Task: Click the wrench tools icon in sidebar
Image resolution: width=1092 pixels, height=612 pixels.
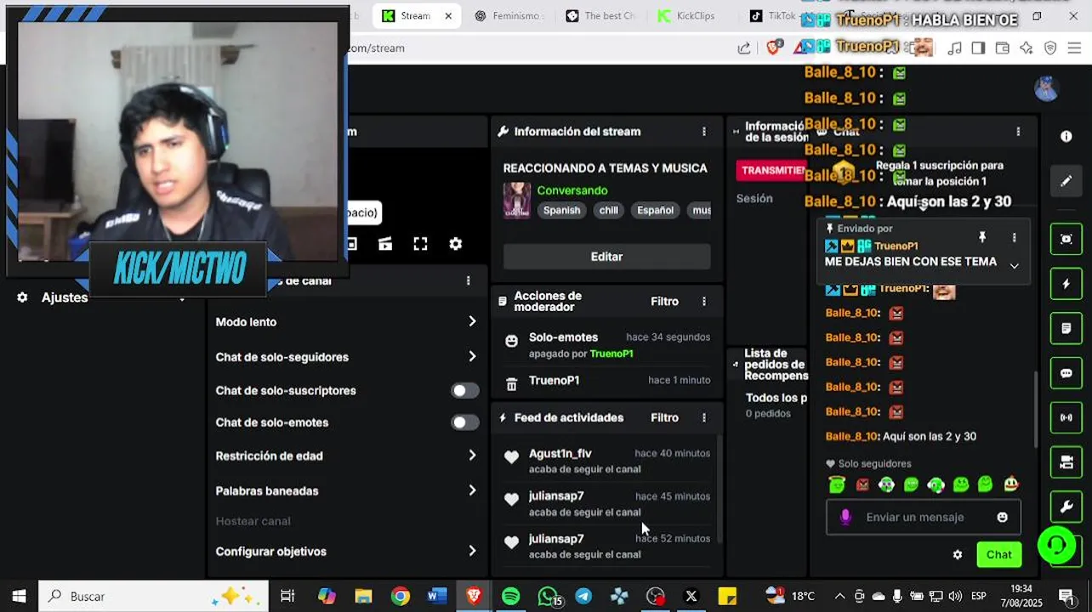Action: [x=1066, y=507]
